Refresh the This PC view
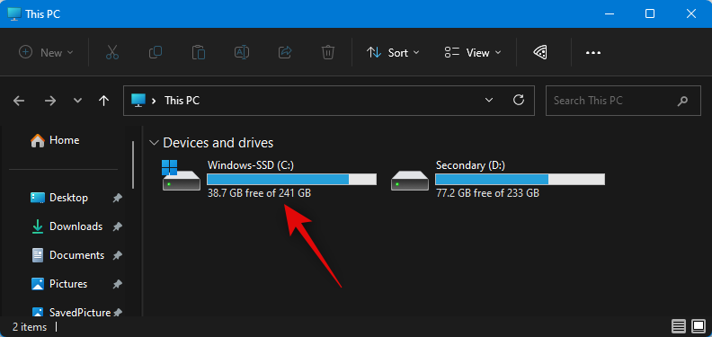This screenshot has width=712, height=337. click(x=519, y=101)
